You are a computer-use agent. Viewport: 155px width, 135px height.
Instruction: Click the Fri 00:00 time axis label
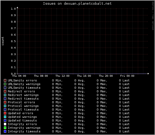point(127,76)
